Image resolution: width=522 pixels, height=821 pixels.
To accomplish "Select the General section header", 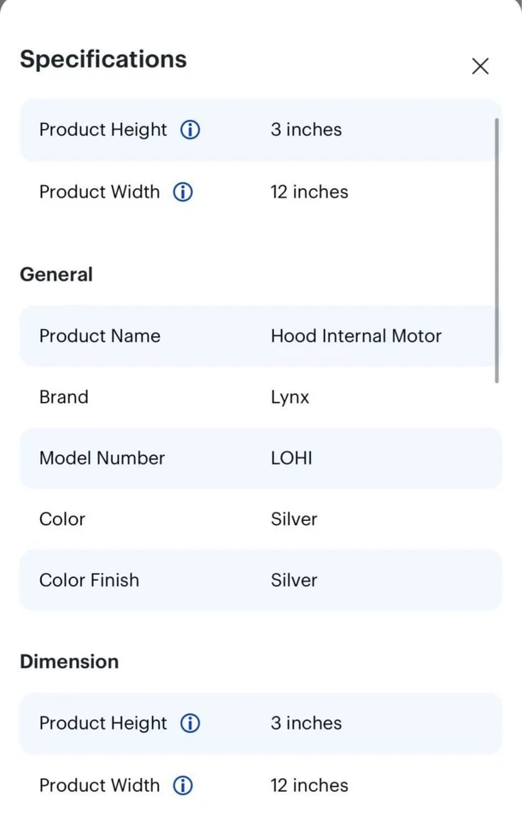I will [x=56, y=274].
